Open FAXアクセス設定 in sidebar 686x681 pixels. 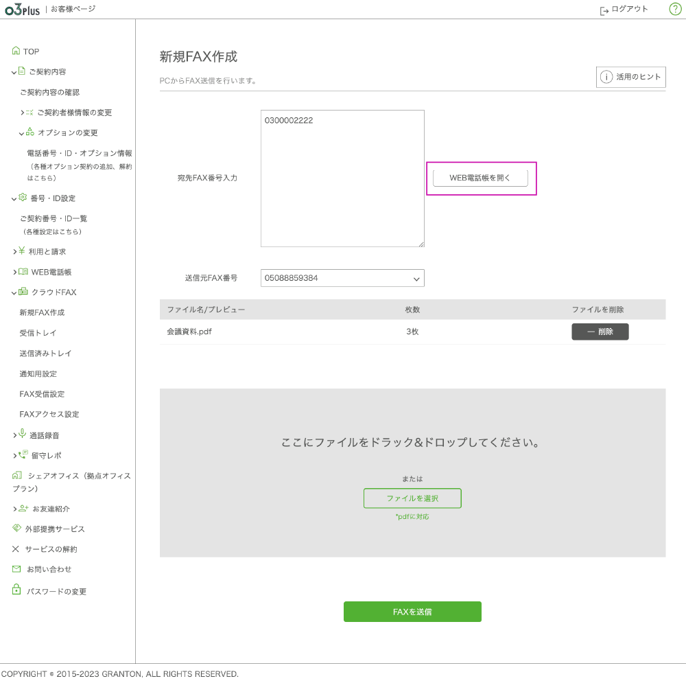49,414
